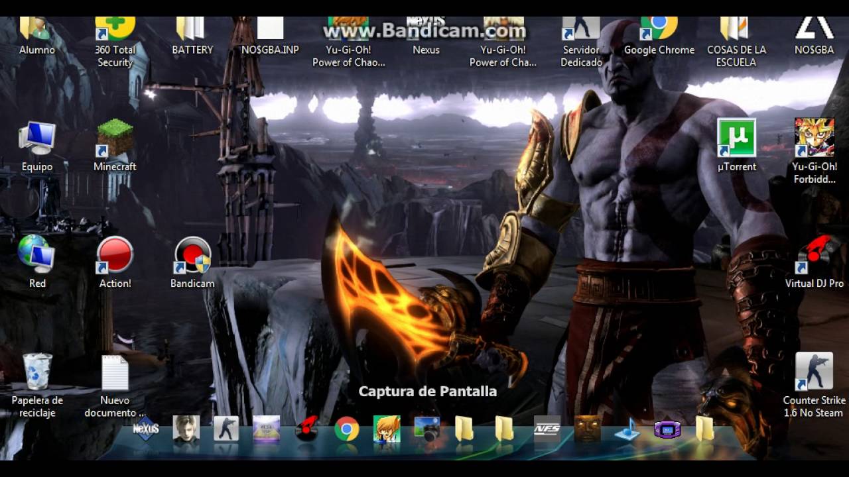This screenshot has height=477, width=849.
Task: Open the Captura de Pantalla camera icon
Action: click(426, 429)
